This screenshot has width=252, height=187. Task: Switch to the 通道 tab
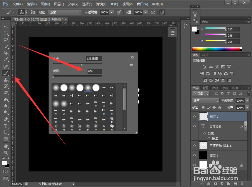pyautogui.click(x=205, y=88)
